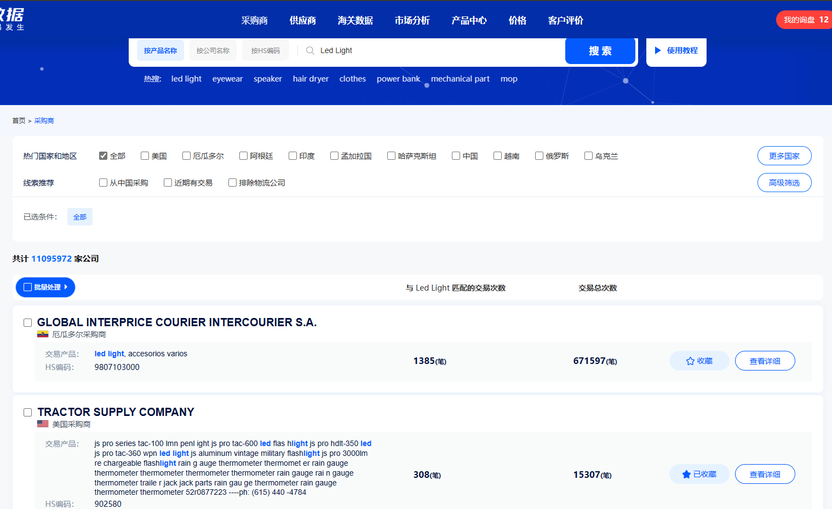This screenshot has width=832, height=509.
Task: Tick the 近期有交易 checkbox
Action: pyautogui.click(x=168, y=183)
